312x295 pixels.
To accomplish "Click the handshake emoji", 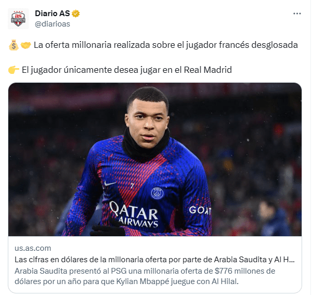I will 26,45.
